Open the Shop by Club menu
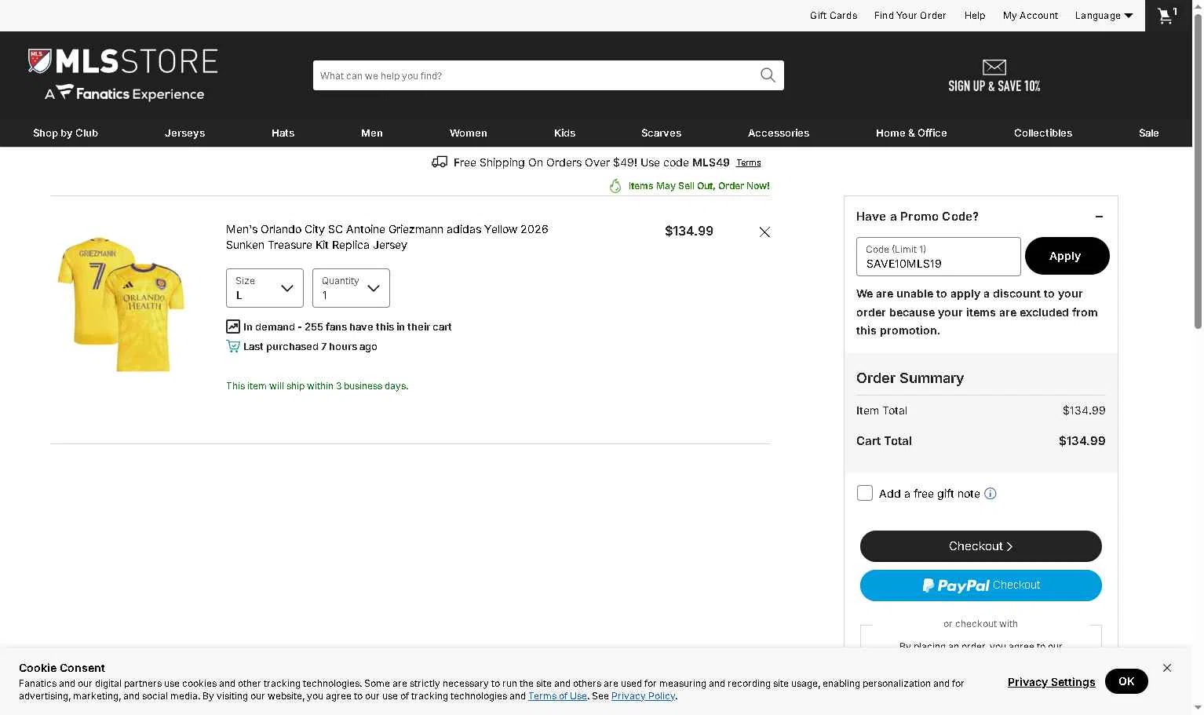 point(65,133)
